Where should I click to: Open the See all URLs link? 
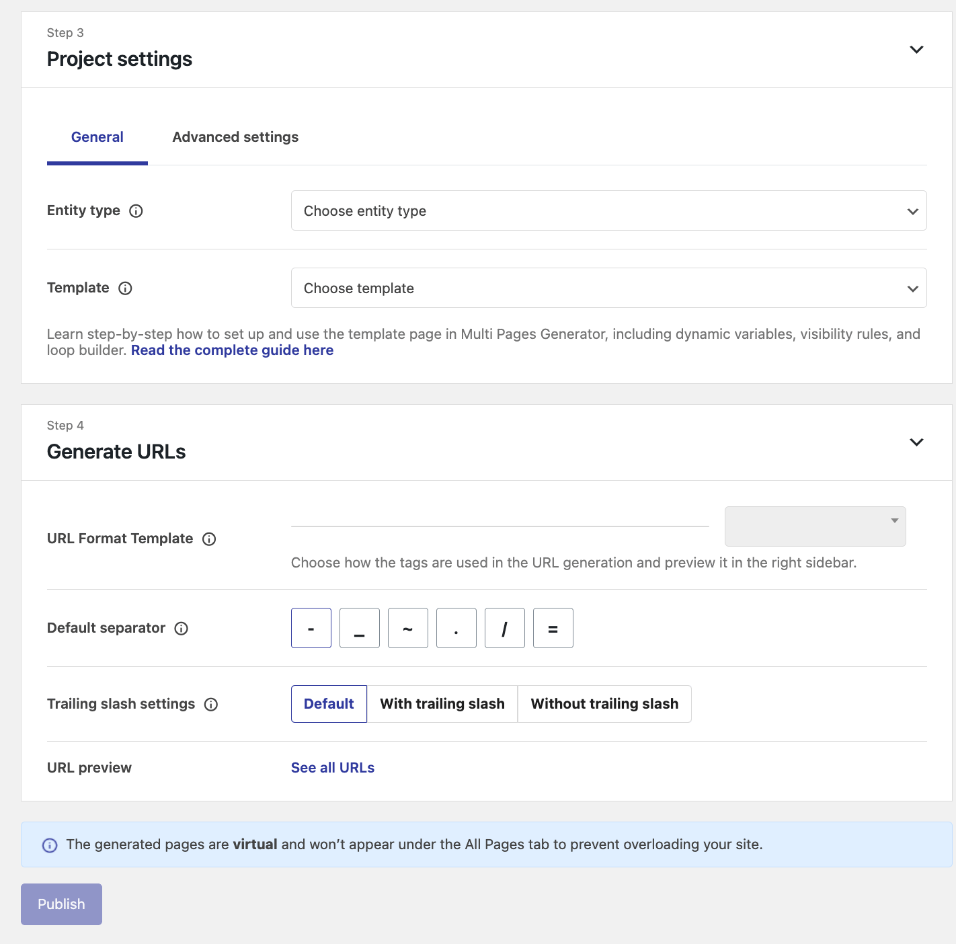[333, 768]
